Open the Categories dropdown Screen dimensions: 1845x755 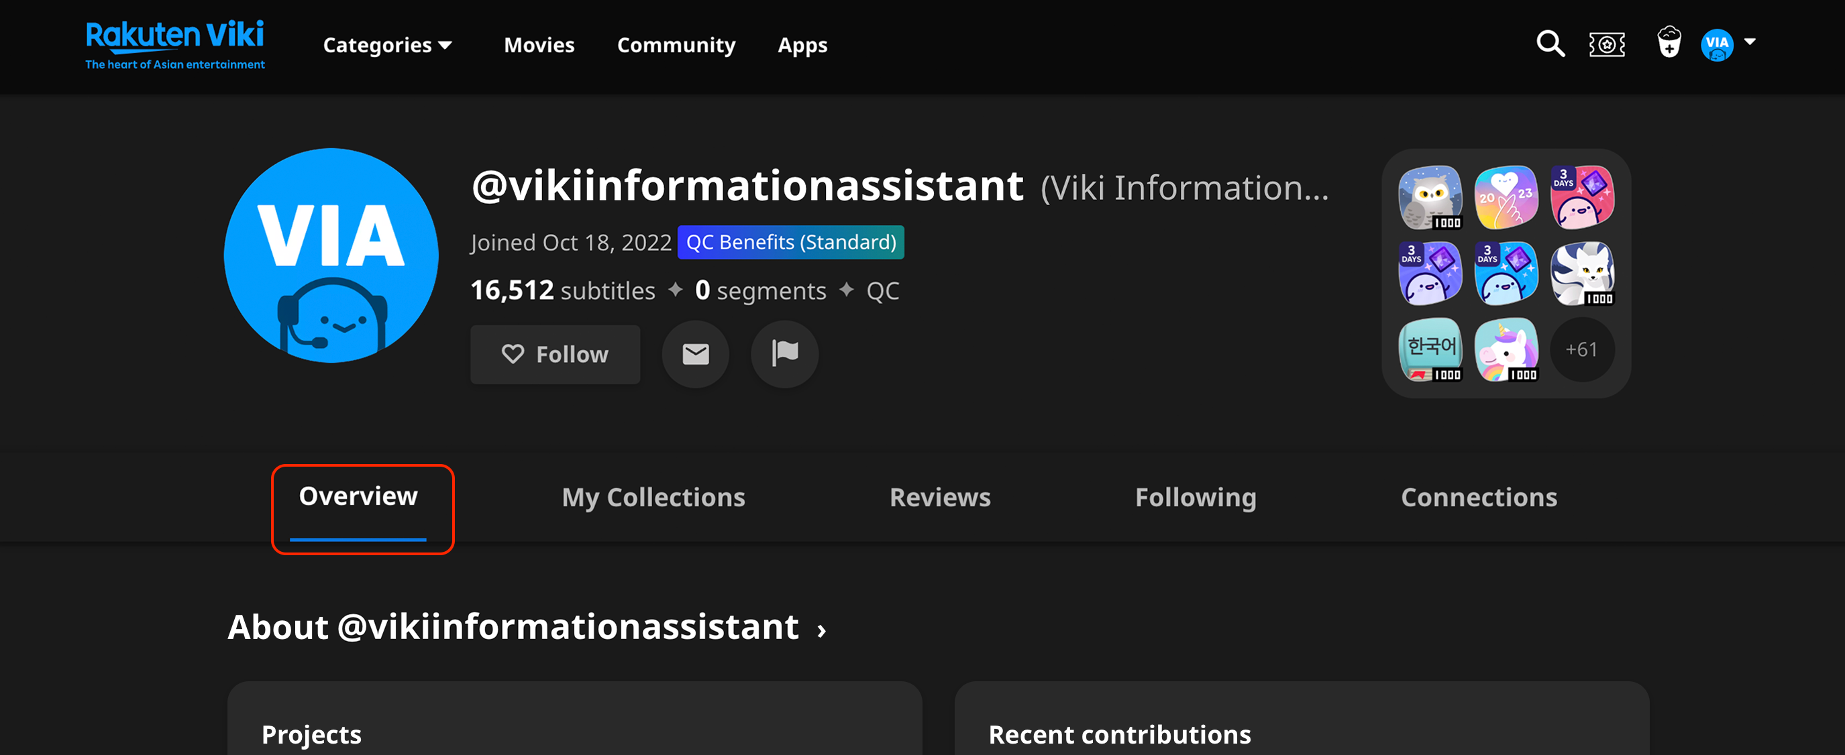388,45
